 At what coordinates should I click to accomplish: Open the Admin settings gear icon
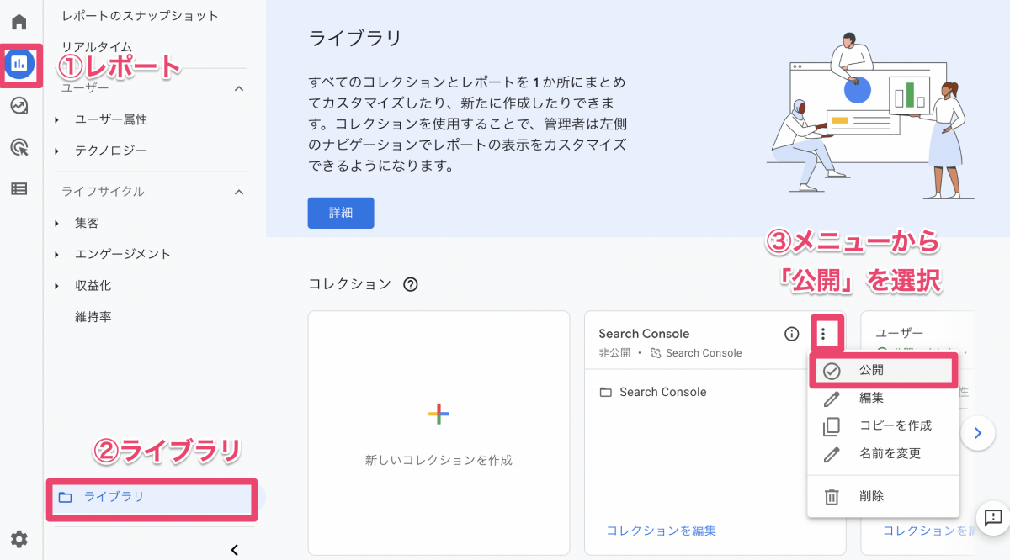tap(19, 539)
